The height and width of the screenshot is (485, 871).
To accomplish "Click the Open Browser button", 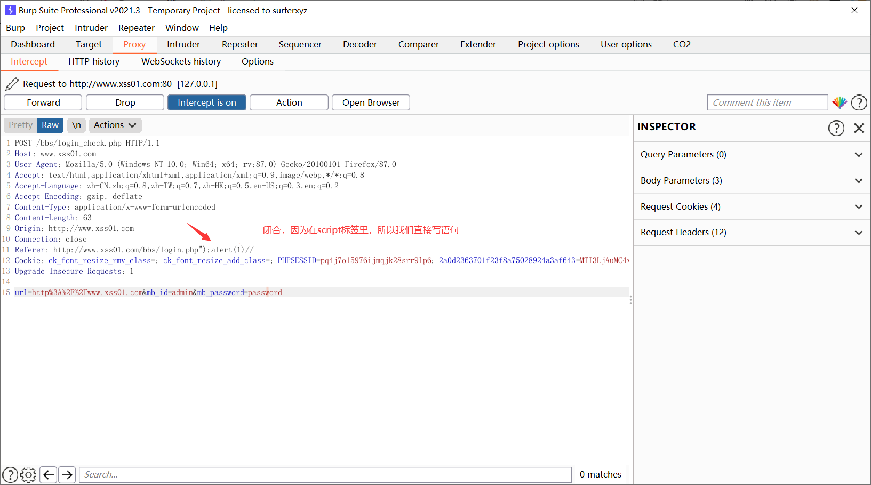I will [x=371, y=102].
